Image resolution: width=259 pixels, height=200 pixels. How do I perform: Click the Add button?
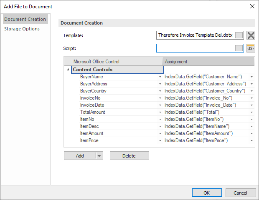click(x=80, y=156)
